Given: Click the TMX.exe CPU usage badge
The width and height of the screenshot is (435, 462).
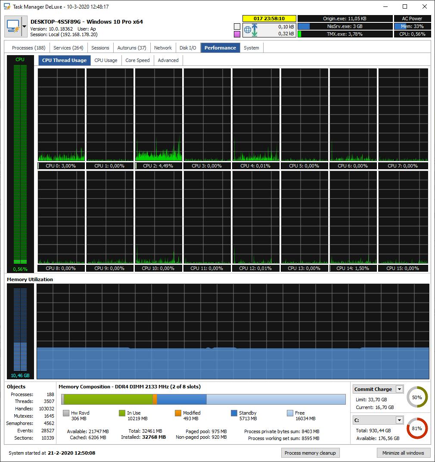Looking at the screenshot, I should [344, 34].
